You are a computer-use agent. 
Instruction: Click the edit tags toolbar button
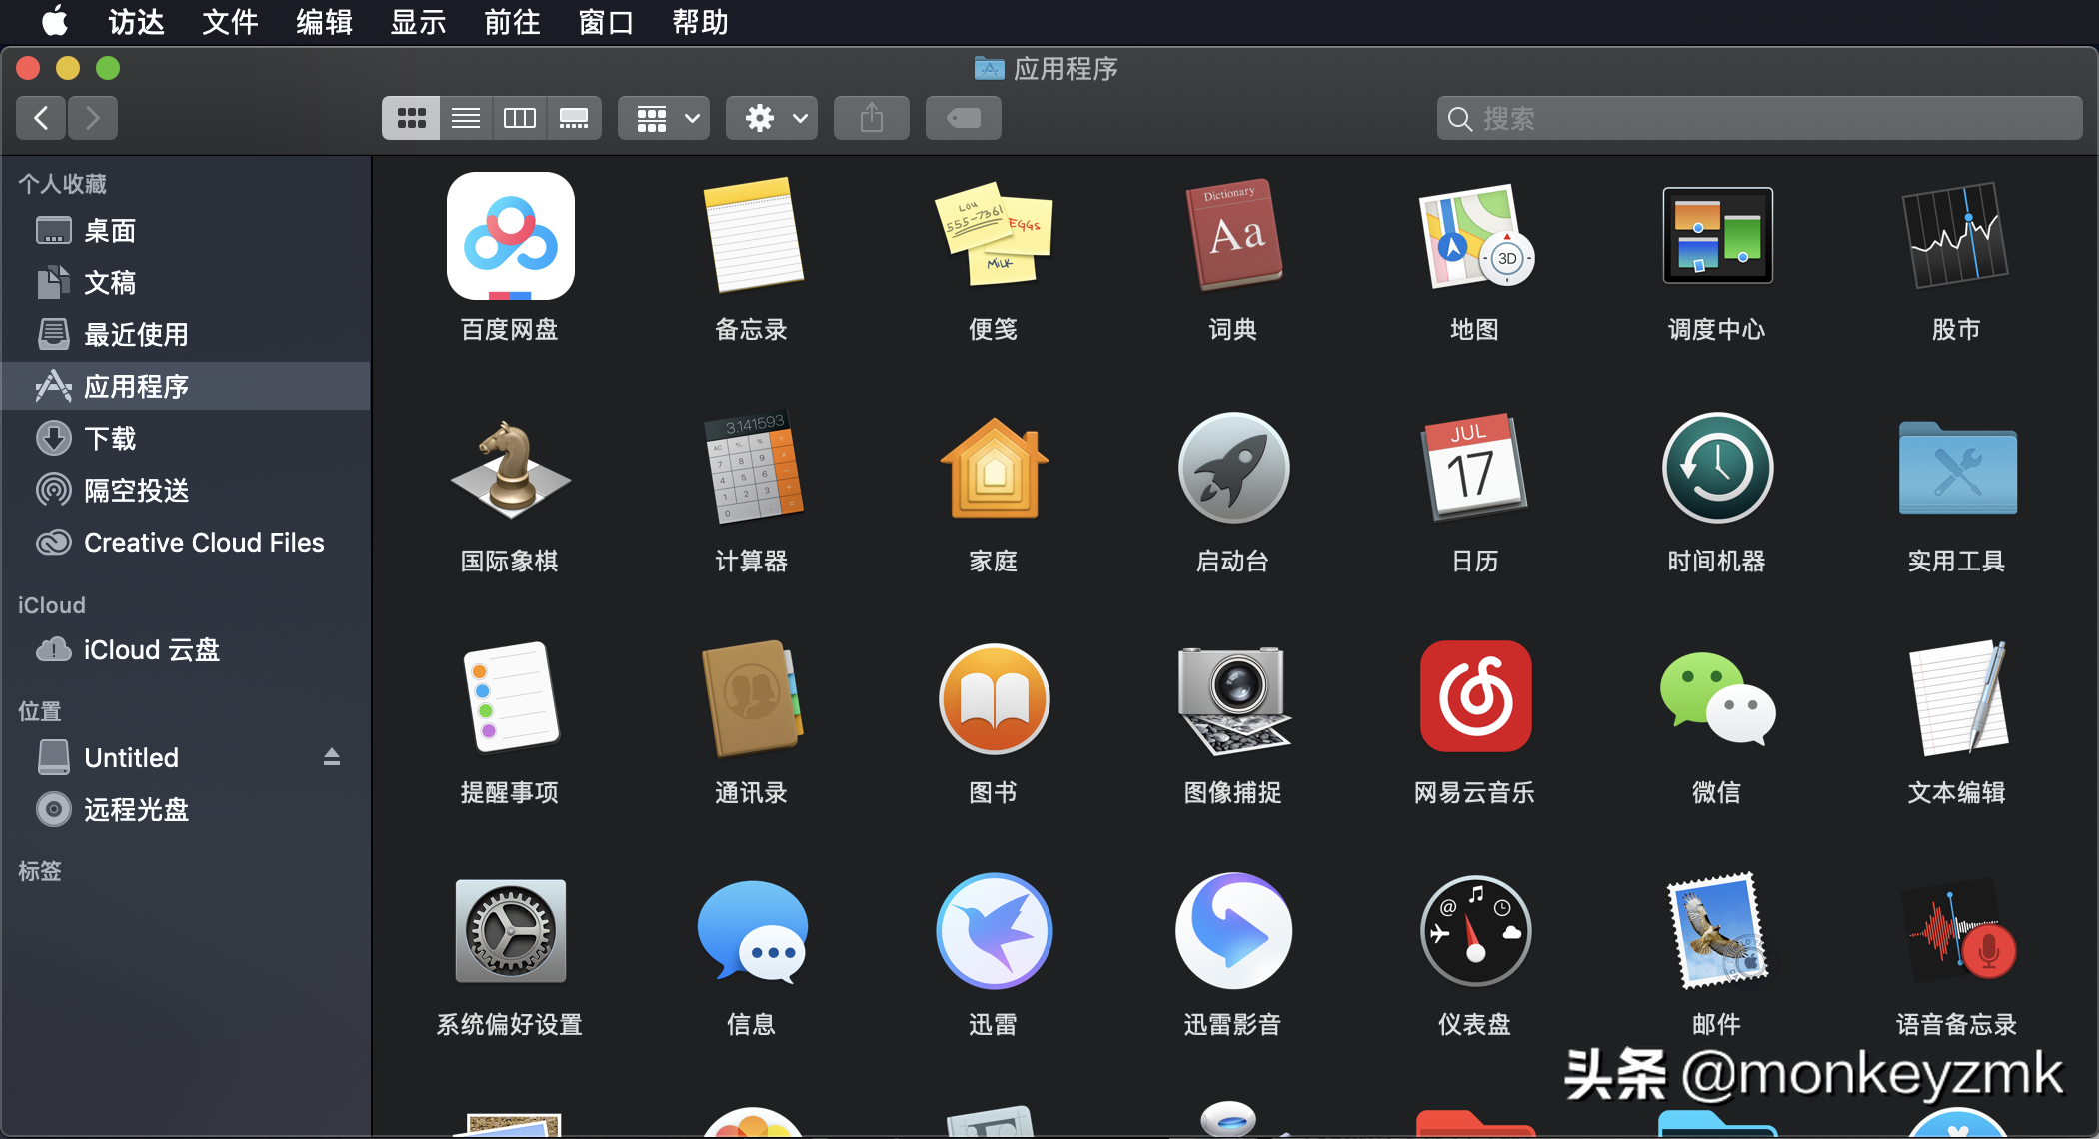click(964, 118)
